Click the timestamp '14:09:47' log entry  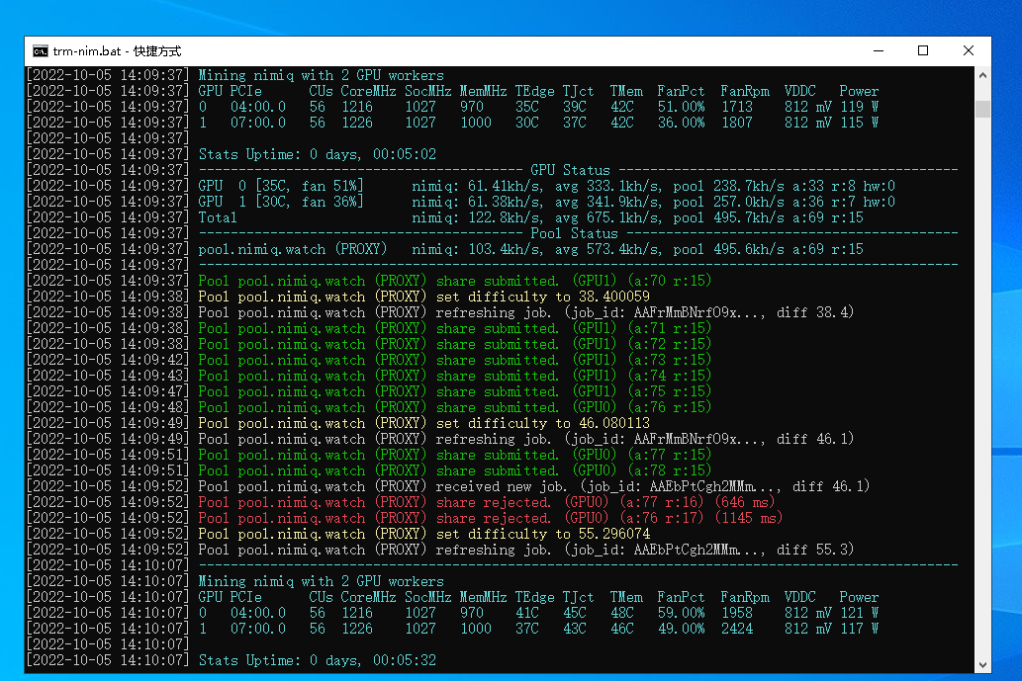[x=153, y=391]
